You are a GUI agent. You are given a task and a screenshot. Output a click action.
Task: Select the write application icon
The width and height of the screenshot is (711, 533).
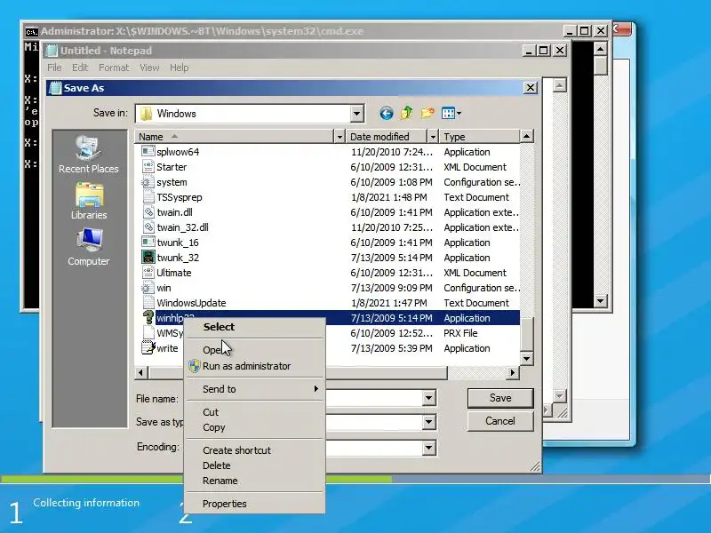click(148, 348)
